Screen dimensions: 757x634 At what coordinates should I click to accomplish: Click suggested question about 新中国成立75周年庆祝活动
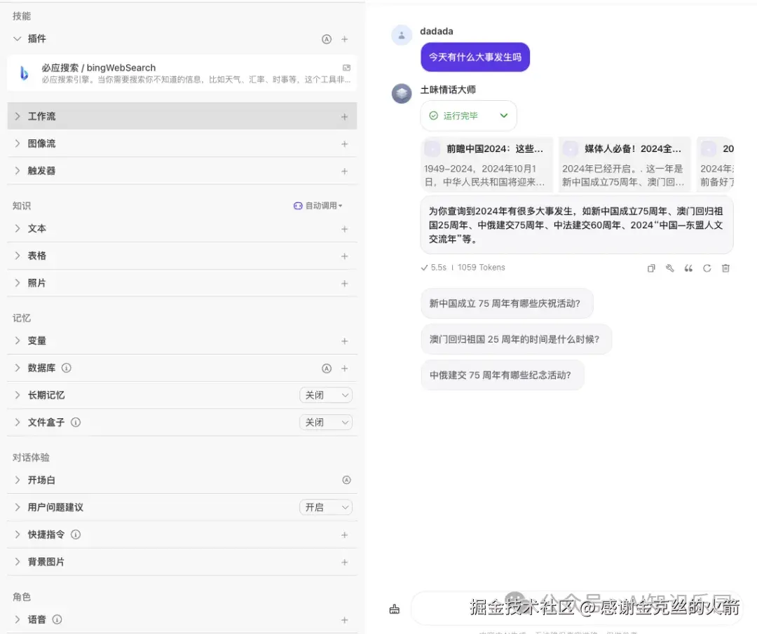coord(507,303)
